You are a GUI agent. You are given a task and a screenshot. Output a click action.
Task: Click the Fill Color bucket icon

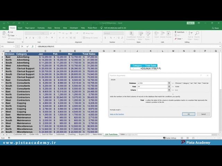click(46, 38)
